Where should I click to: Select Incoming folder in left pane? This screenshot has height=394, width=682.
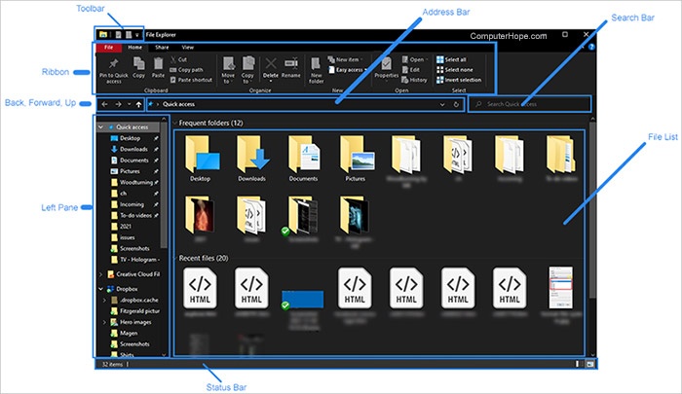[x=132, y=204]
